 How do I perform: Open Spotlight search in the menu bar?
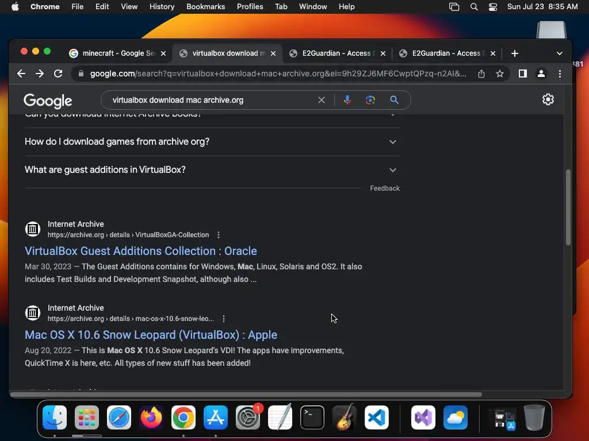click(x=474, y=7)
